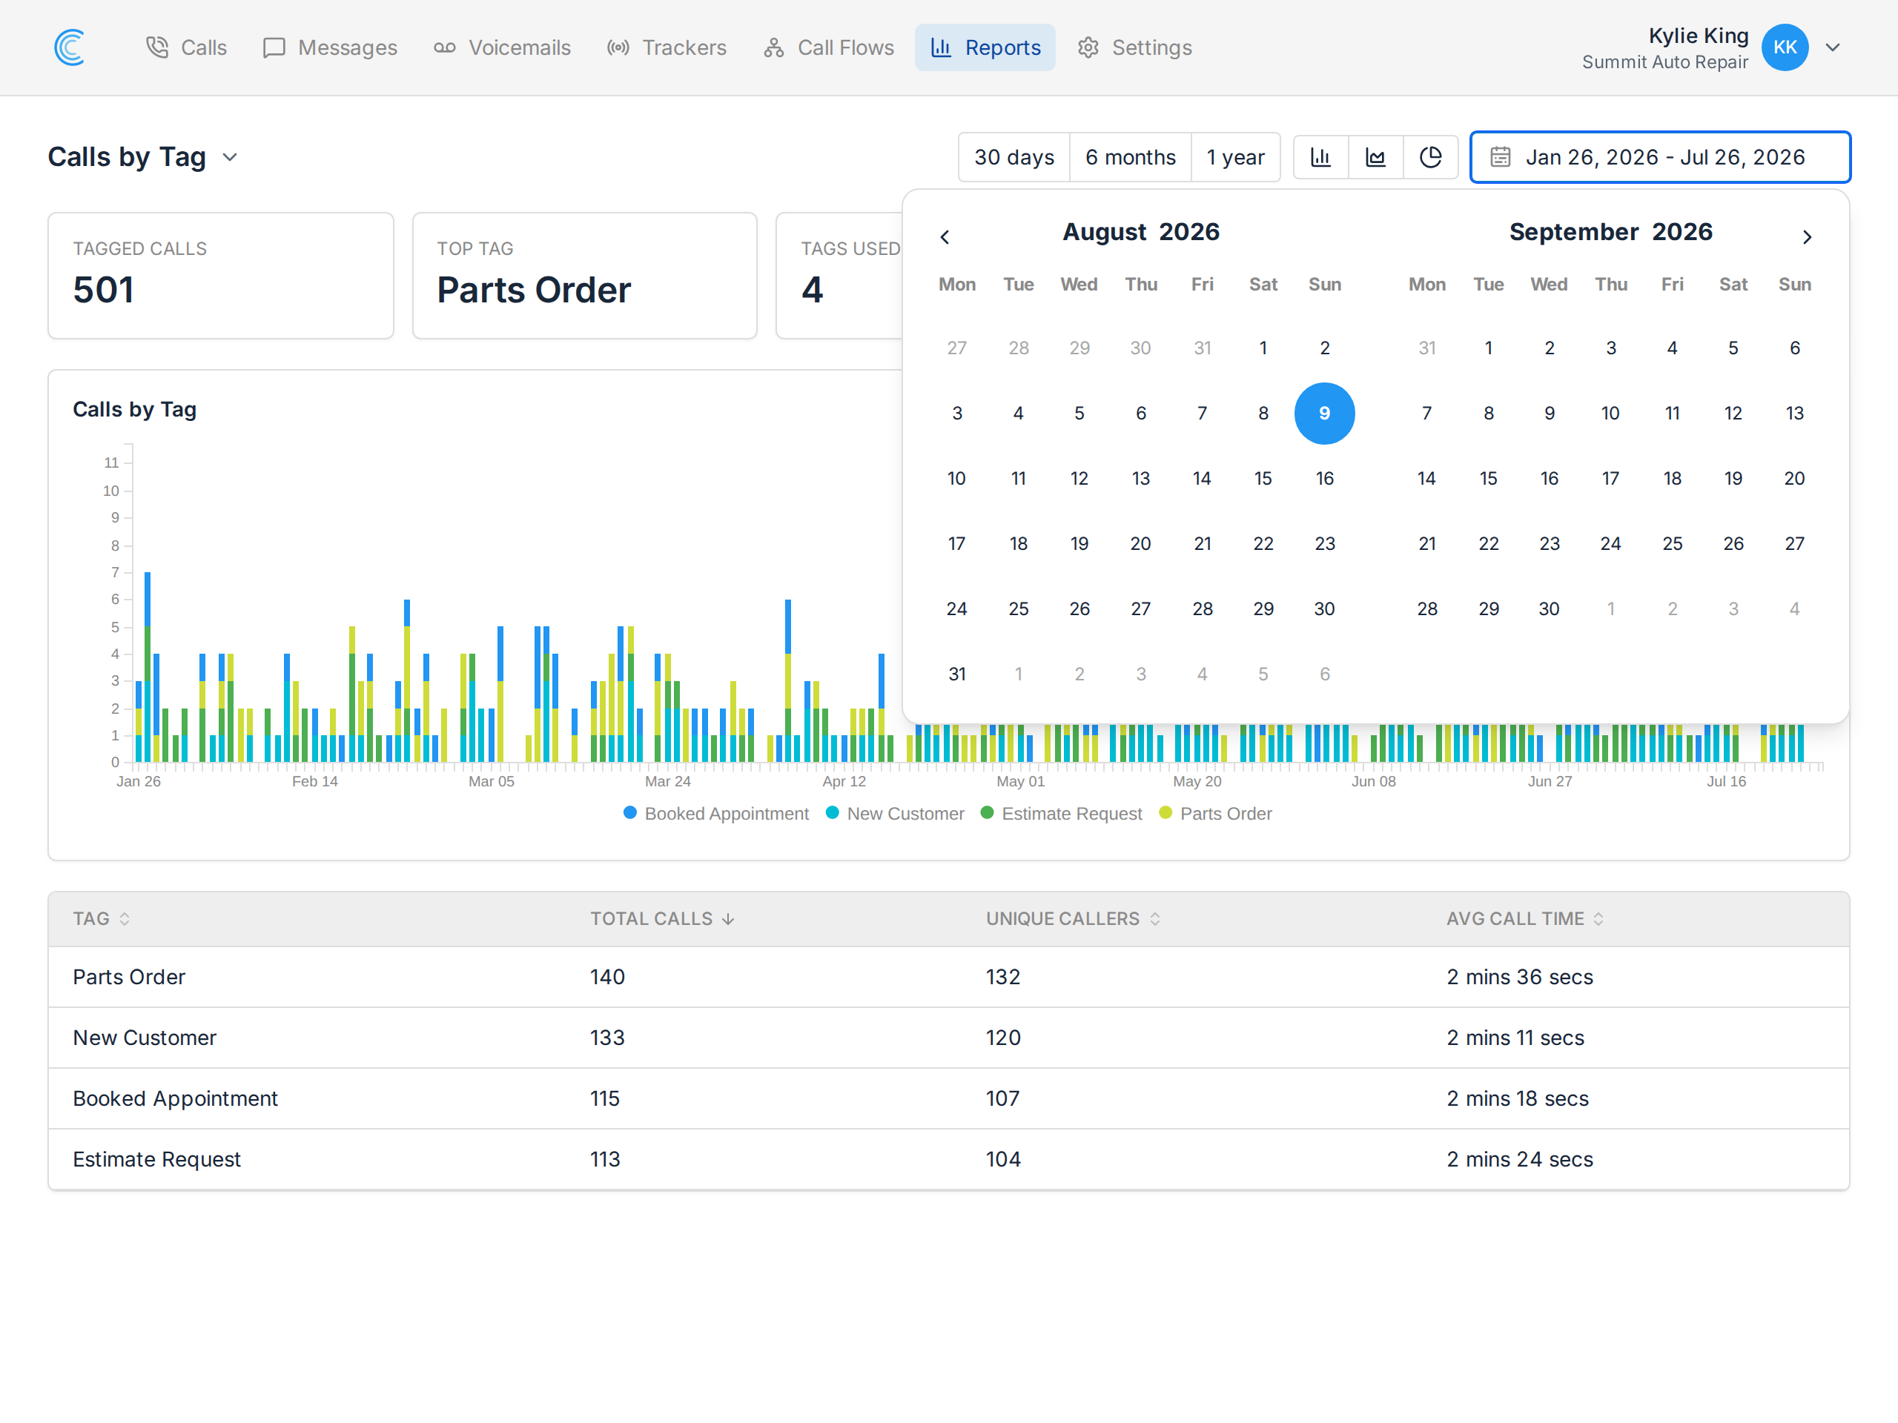Screen dimensions: 1898x1423
Task: Go to next month in calendar
Action: 1807,236
